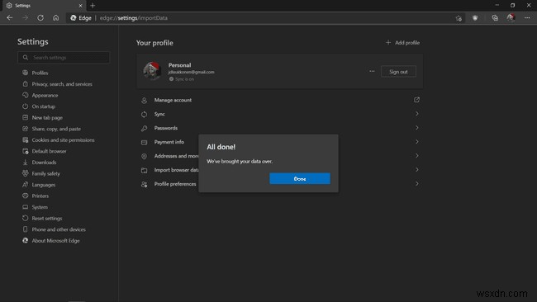
Task: Click the Import browser data folder icon
Action: click(145, 170)
